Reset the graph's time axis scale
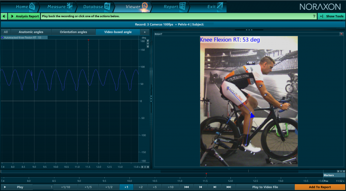346x191 pixels. click(x=148, y=167)
